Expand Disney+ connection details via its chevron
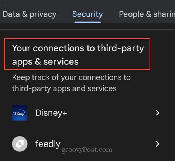The width and height of the screenshot is (175, 161). 158,113
